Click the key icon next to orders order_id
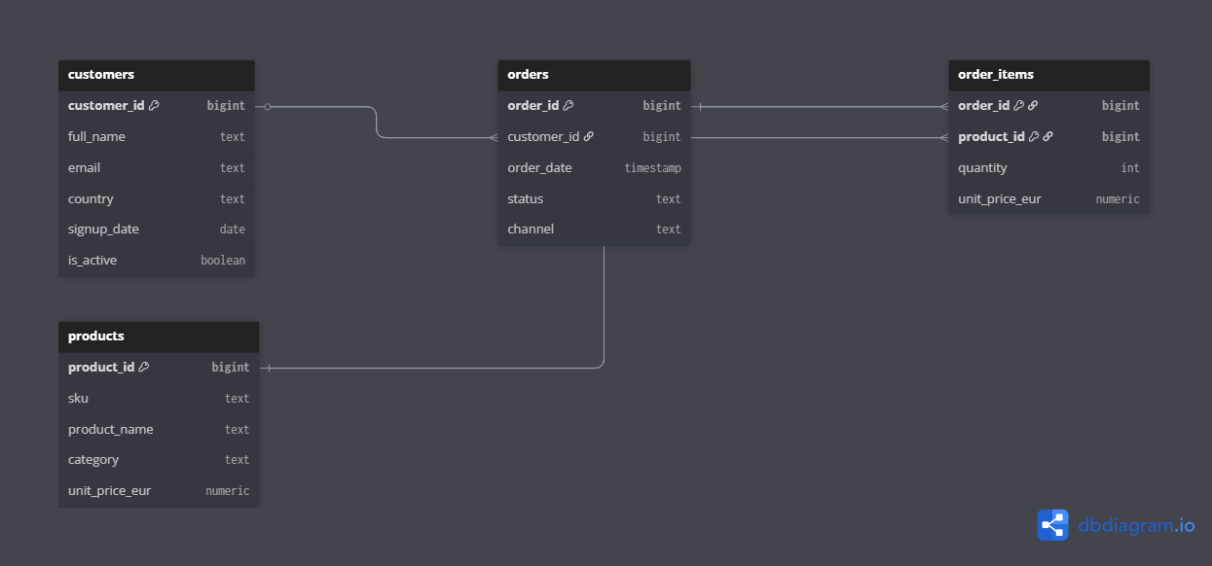Viewport: 1212px width, 566px height. coord(569,105)
